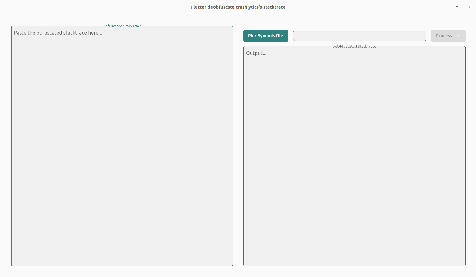
Task: Click the word 'stacktrace' in the window title
Action: coord(274,7)
